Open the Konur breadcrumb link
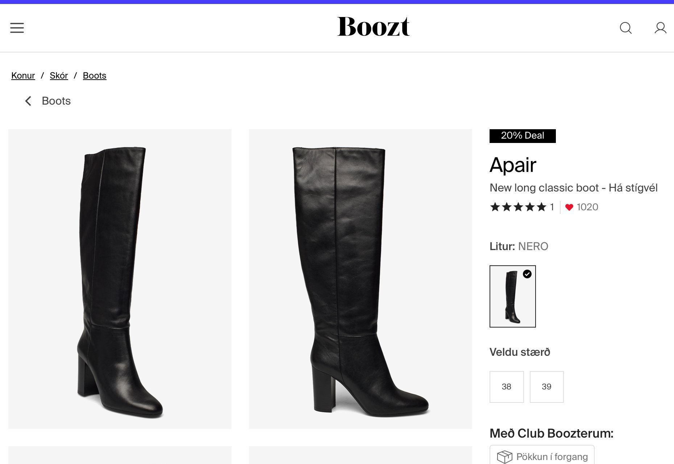 pyautogui.click(x=23, y=76)
